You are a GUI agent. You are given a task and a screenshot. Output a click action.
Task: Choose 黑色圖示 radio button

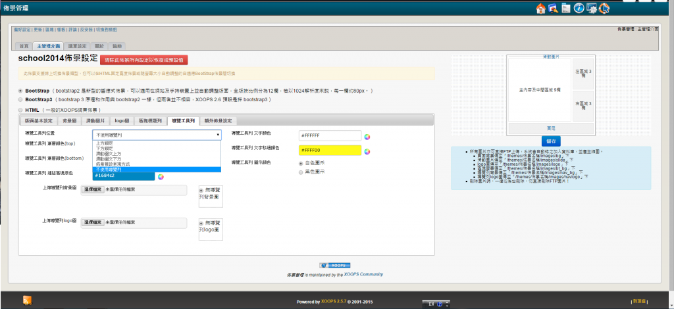pos(301,172)
